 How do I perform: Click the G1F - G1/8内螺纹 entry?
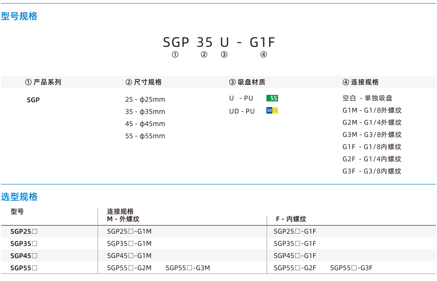(372, 147)
